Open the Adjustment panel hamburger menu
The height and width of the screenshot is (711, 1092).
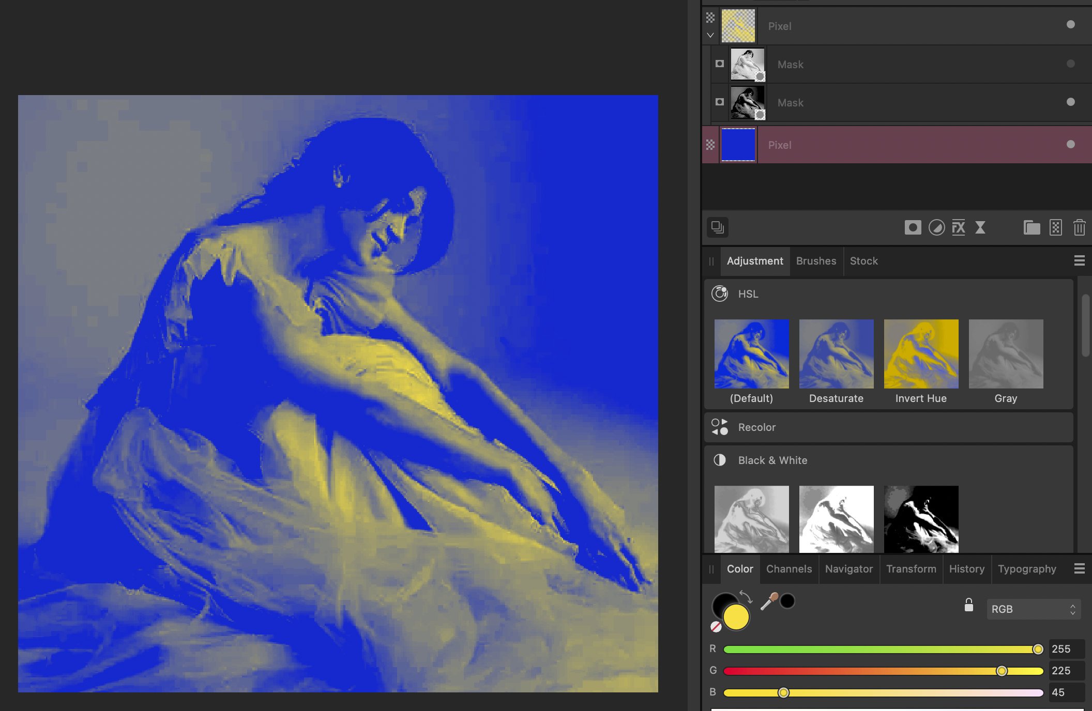1079,261
